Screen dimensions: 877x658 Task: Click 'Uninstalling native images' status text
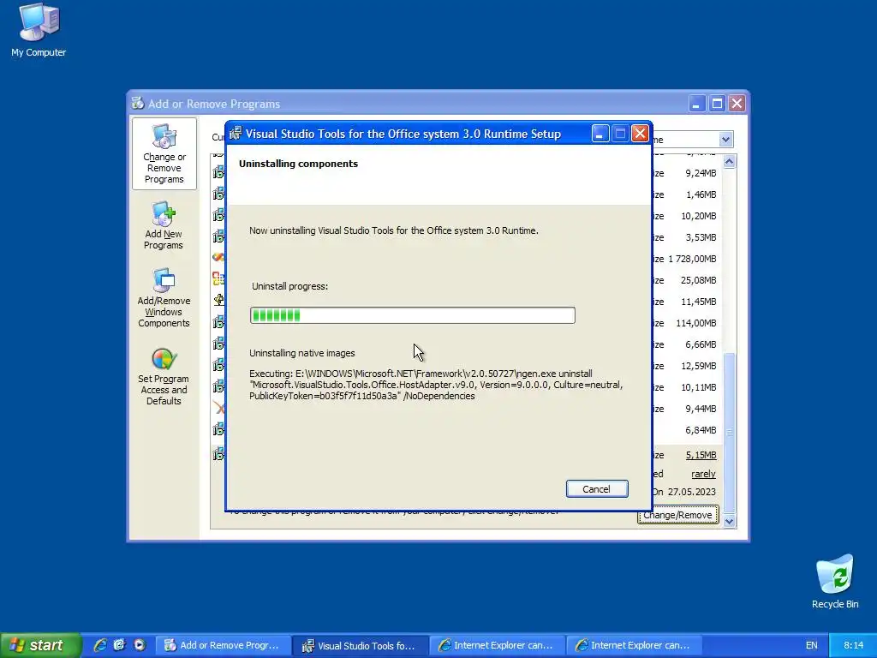pyautogui.click(x=302, y=353)
